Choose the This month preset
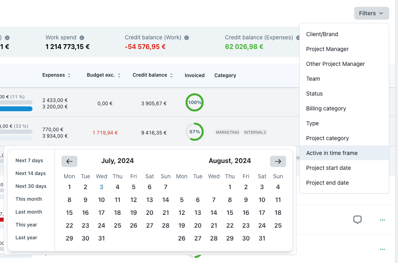 (x=28, y=199)
